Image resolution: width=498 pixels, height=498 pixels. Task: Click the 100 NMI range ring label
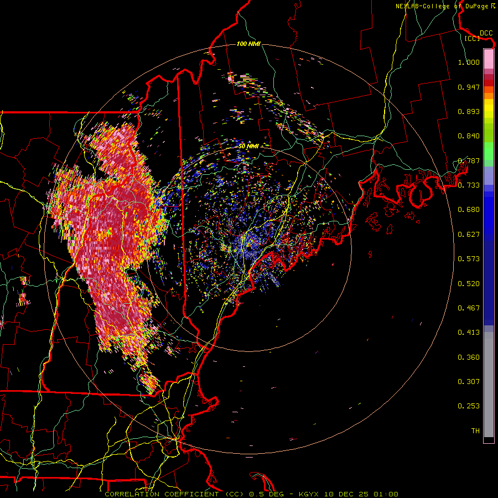[x=248, y=44]
